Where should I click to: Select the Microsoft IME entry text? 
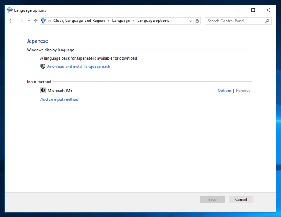pyautogui.click(x=60, y=91)
